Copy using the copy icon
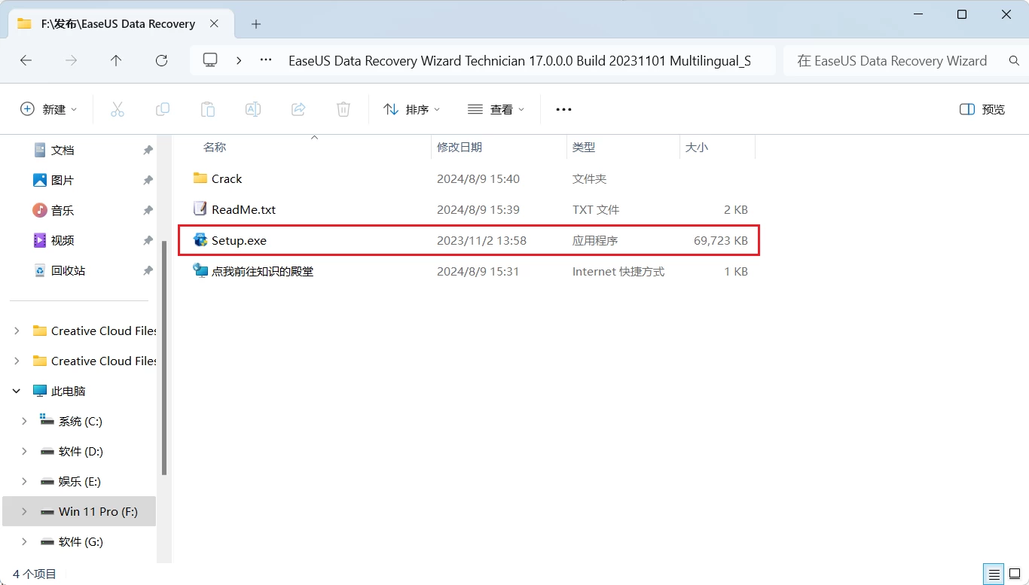The image size is (1029, 585). [163, 109]
